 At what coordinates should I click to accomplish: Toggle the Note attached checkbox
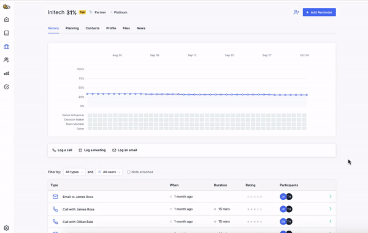pyautogui.click(x=129, y=172)
